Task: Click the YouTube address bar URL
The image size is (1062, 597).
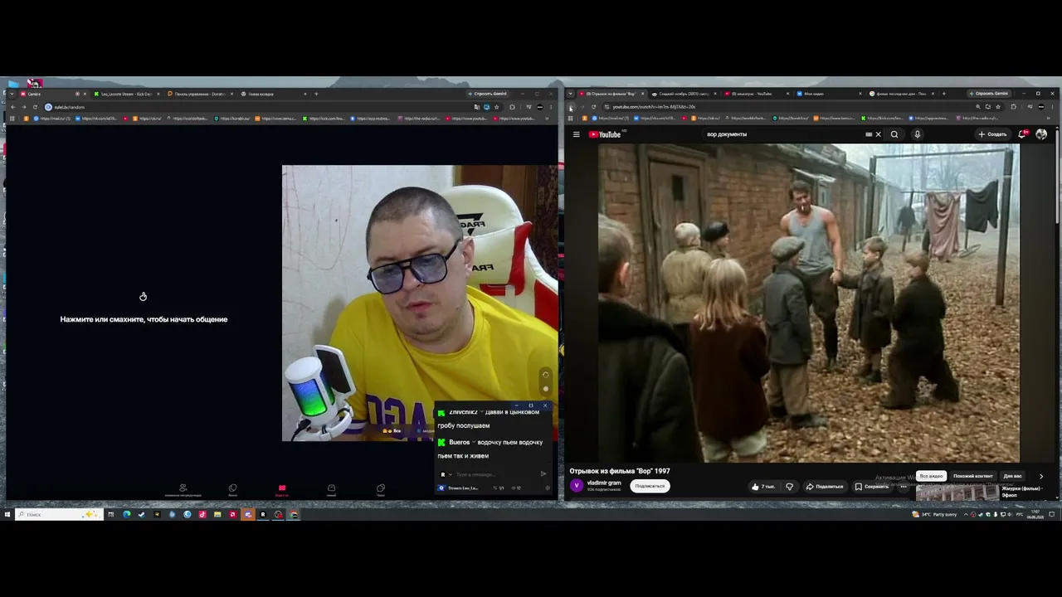Action: pyautogui.click(x=654, y=107)
